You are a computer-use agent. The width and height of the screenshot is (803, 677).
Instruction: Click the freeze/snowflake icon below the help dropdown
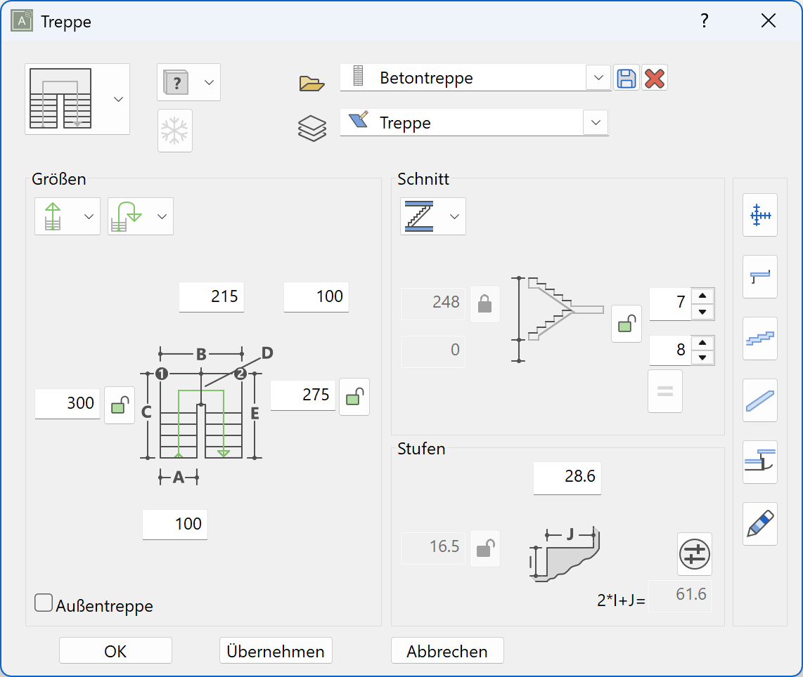[174, 131]
